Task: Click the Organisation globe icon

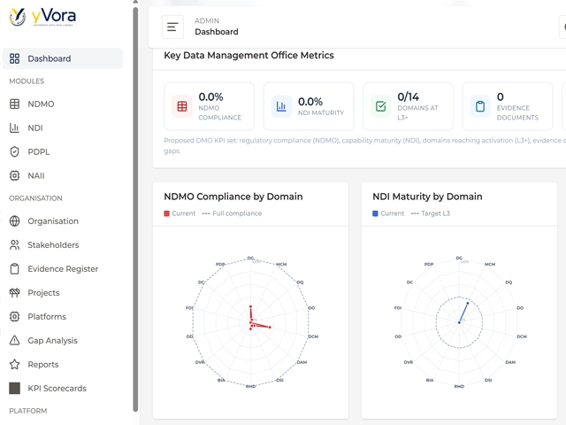Action: coord(14,221)
